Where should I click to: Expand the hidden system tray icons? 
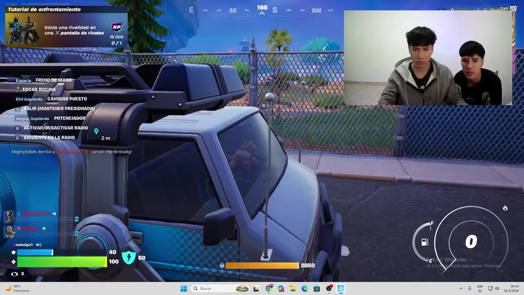[x=461, y=288]
